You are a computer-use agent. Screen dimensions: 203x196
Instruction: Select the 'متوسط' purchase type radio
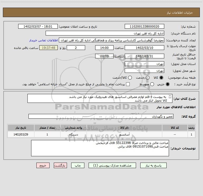(x=152, y=84)
